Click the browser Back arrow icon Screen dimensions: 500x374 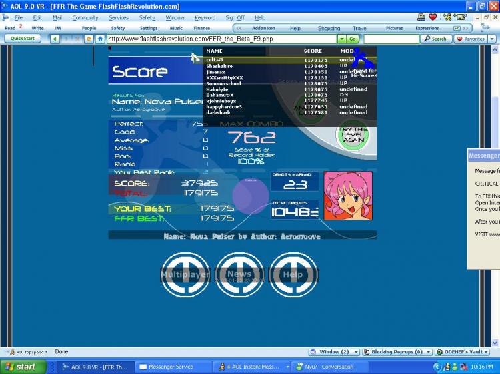[55, 39]
